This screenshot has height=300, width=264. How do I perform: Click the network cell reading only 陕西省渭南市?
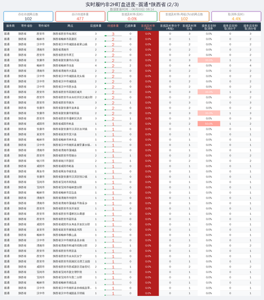[61, 50]
